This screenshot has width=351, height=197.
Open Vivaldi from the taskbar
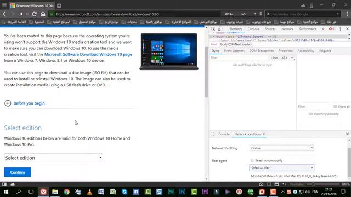(x=43, y=192)
